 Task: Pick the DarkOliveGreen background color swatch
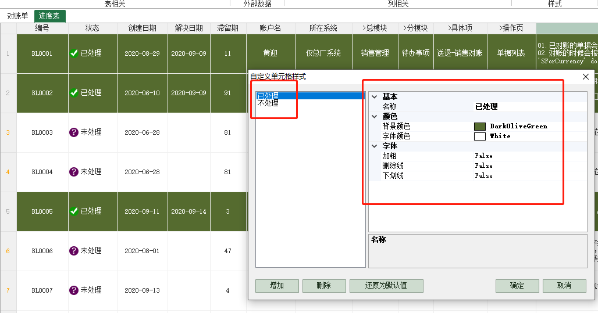tap(480, 126)
